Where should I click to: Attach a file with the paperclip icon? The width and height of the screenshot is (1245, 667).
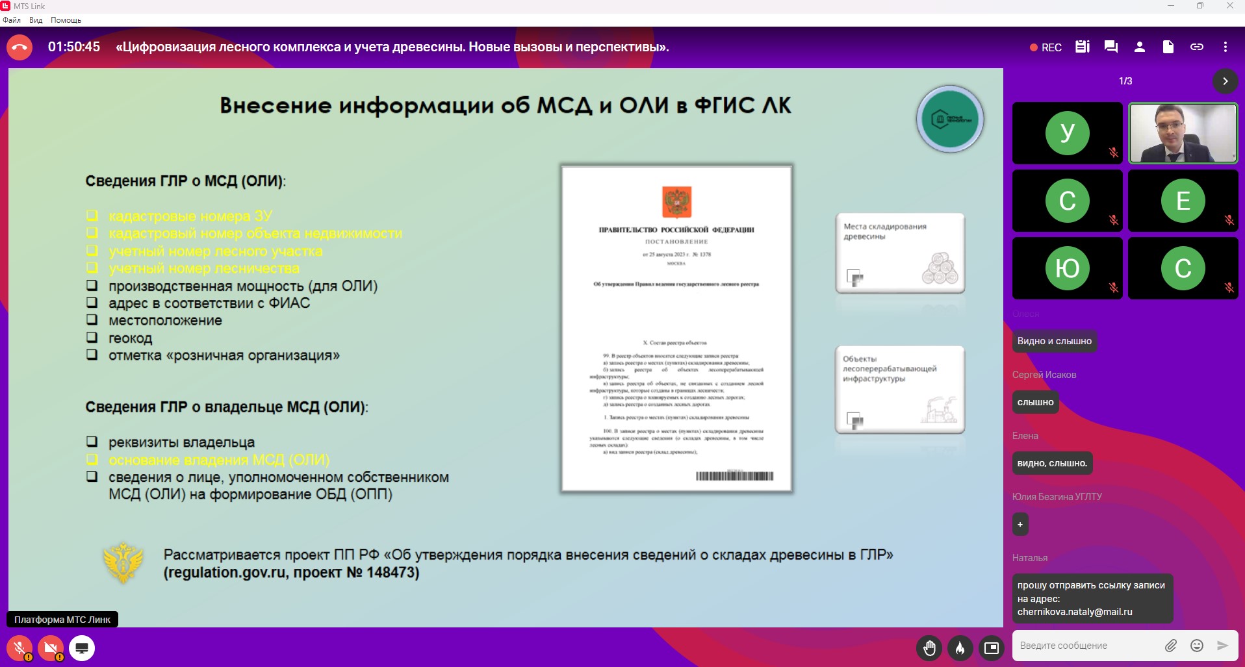1170,646
